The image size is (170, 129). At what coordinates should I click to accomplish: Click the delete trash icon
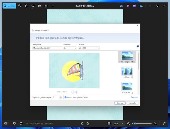point(26,6)
